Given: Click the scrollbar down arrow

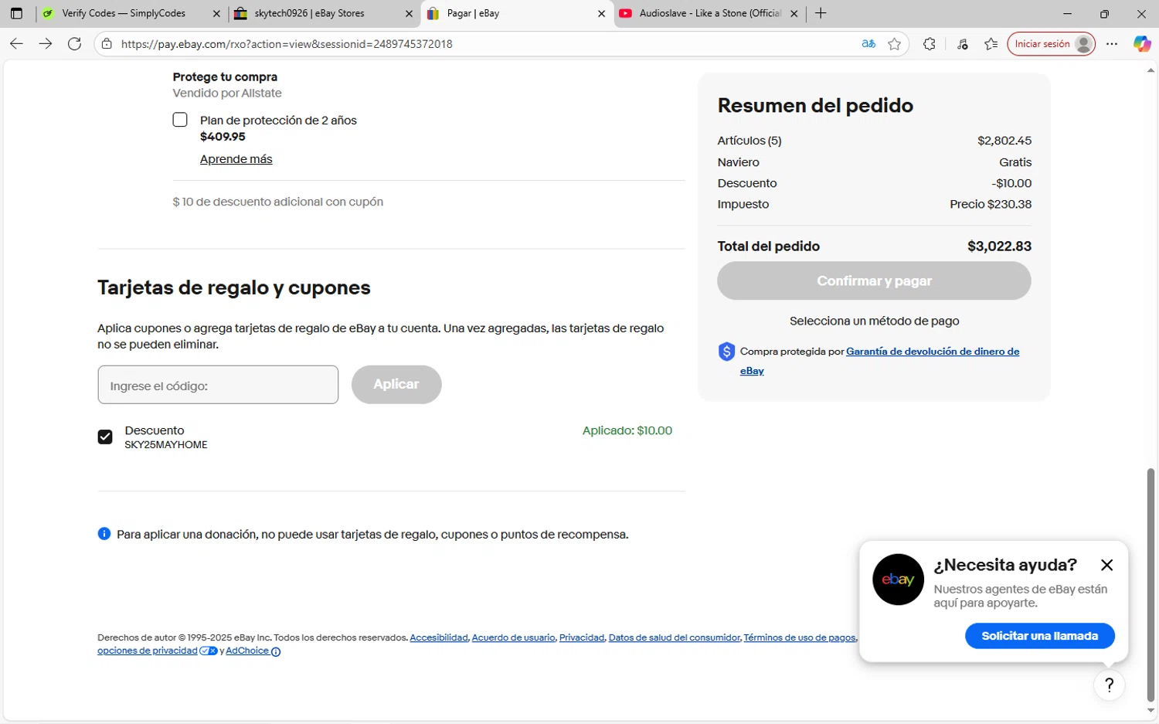Looking at the screenshot, I should pos(1151,711).
